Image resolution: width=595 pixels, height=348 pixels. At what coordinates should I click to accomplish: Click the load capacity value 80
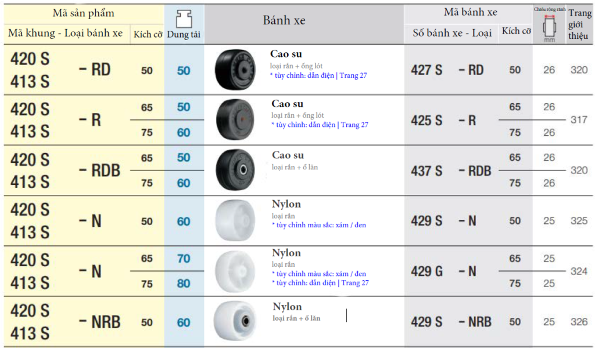(x=184, y=284)
